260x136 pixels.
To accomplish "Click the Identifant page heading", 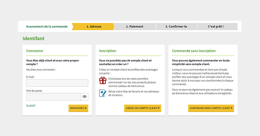I will coord(33,39).
